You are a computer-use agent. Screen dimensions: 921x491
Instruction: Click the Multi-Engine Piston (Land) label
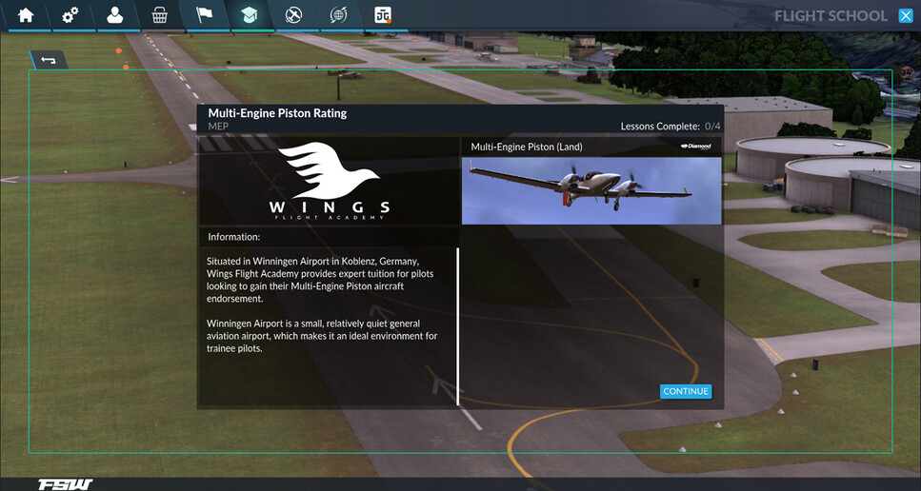[x=526, y=147]
